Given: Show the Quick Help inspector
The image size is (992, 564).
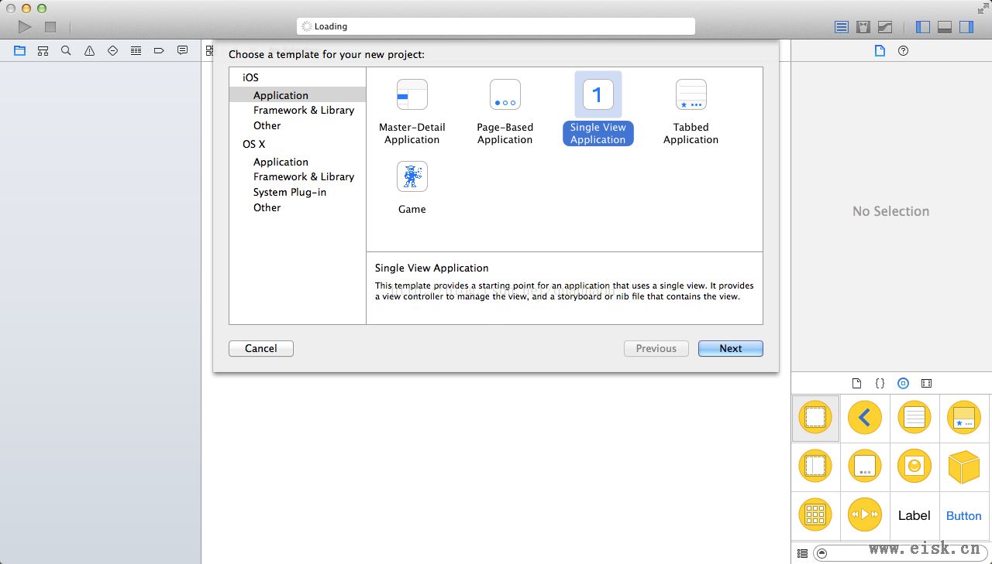Looking at the screenshot, I should pos(903,50).
